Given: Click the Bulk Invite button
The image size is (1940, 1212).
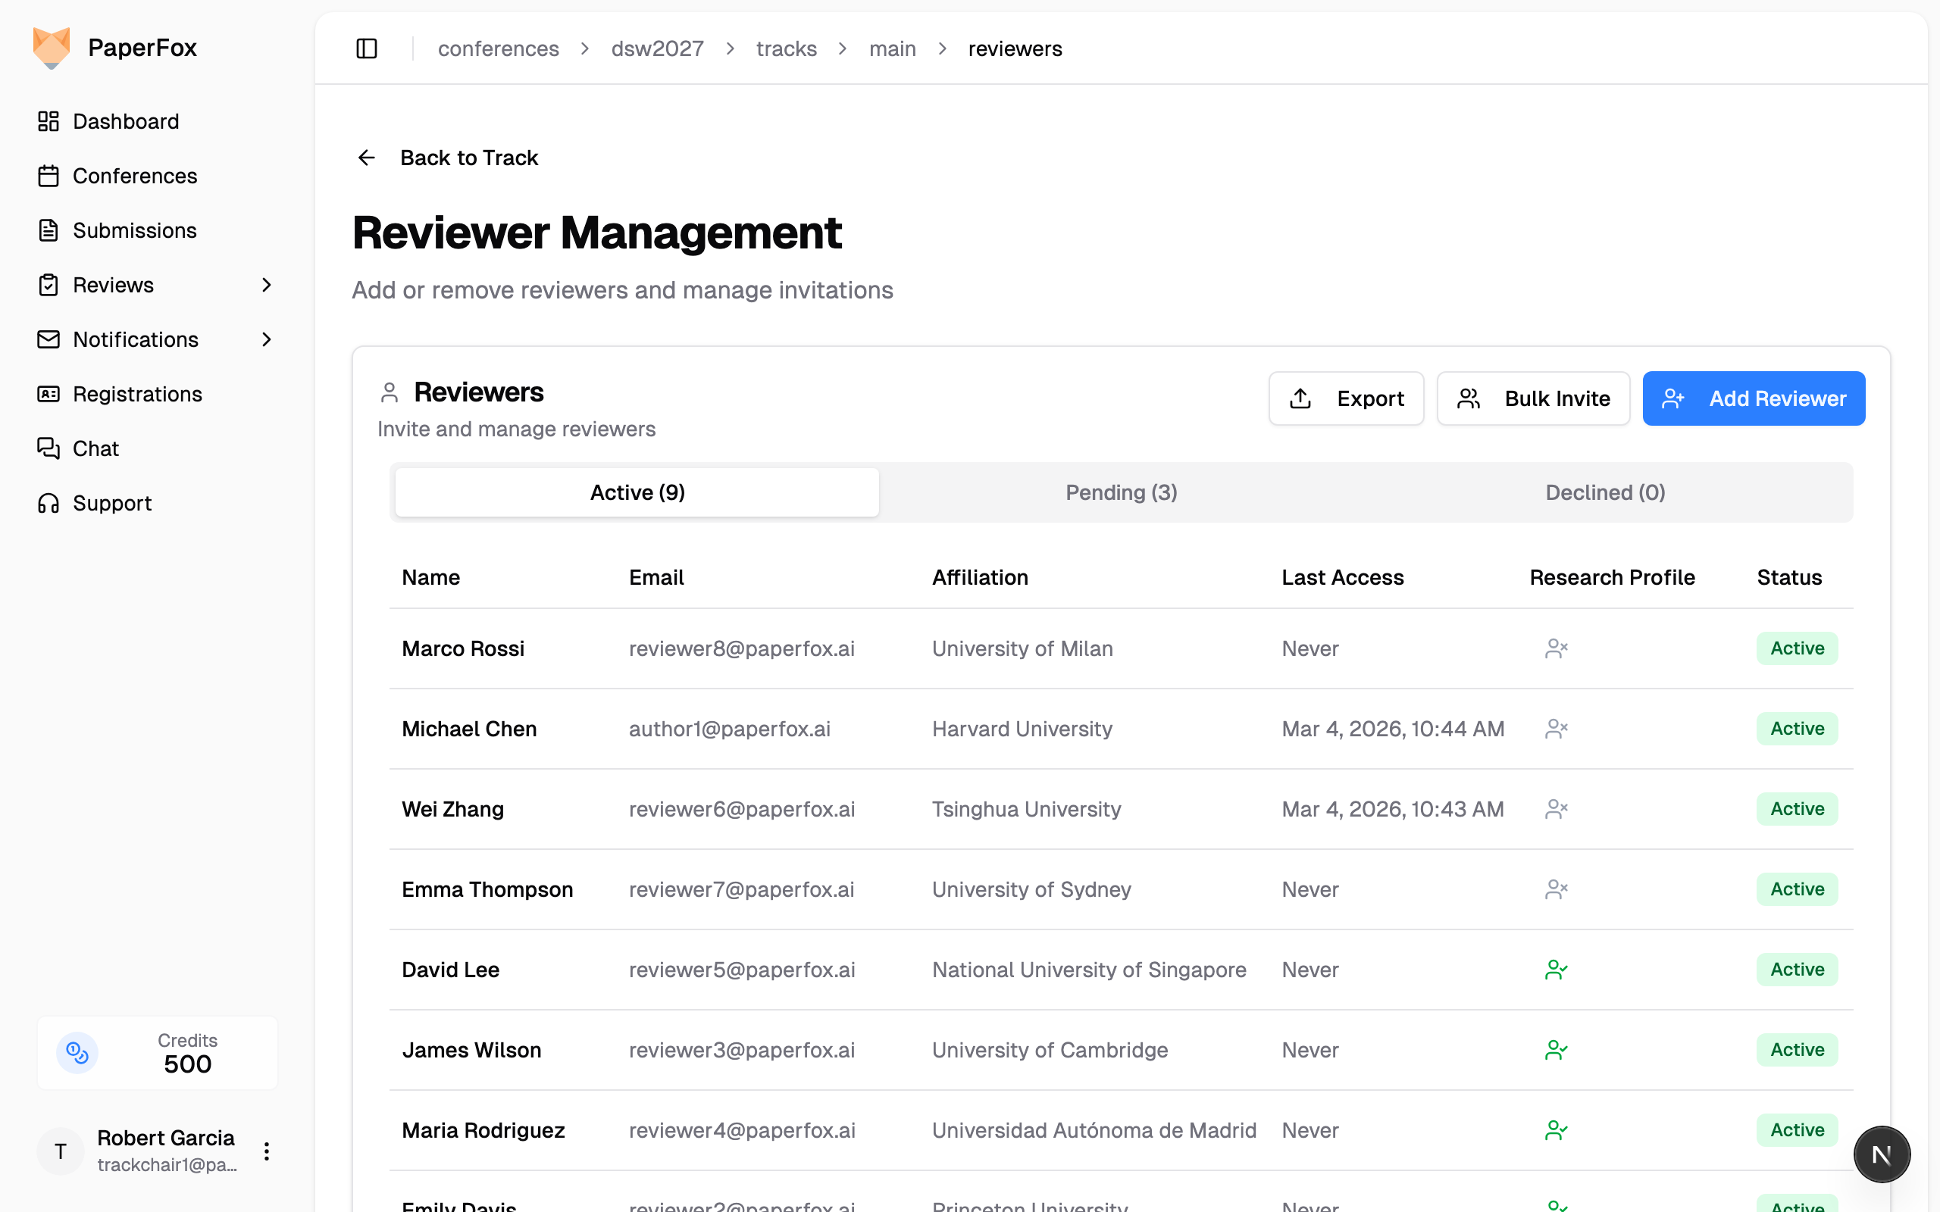Looking at the screenshot, I should click(x=1533, y=398).
